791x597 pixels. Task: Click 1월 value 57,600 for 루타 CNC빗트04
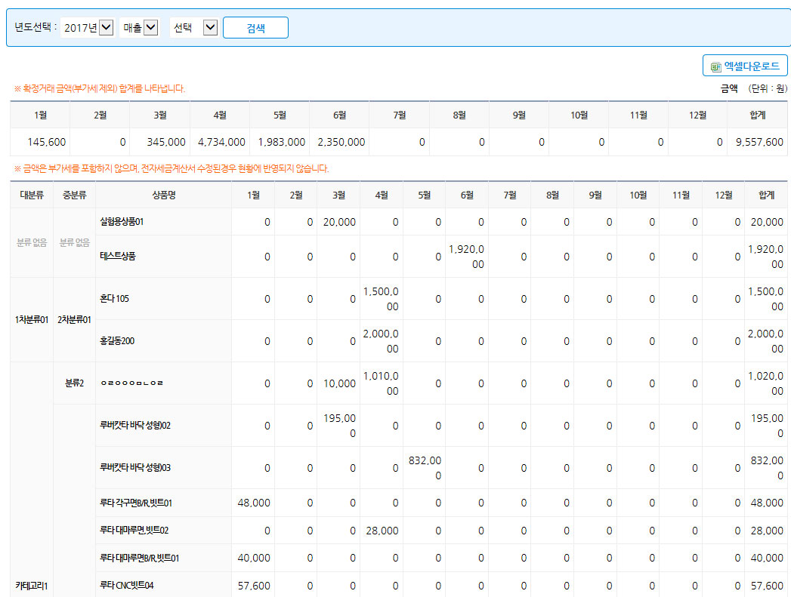254,586
